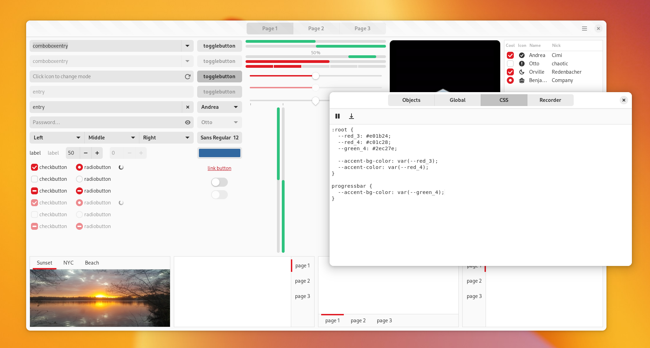Click the checkmark icon in Andrea row

522,55
